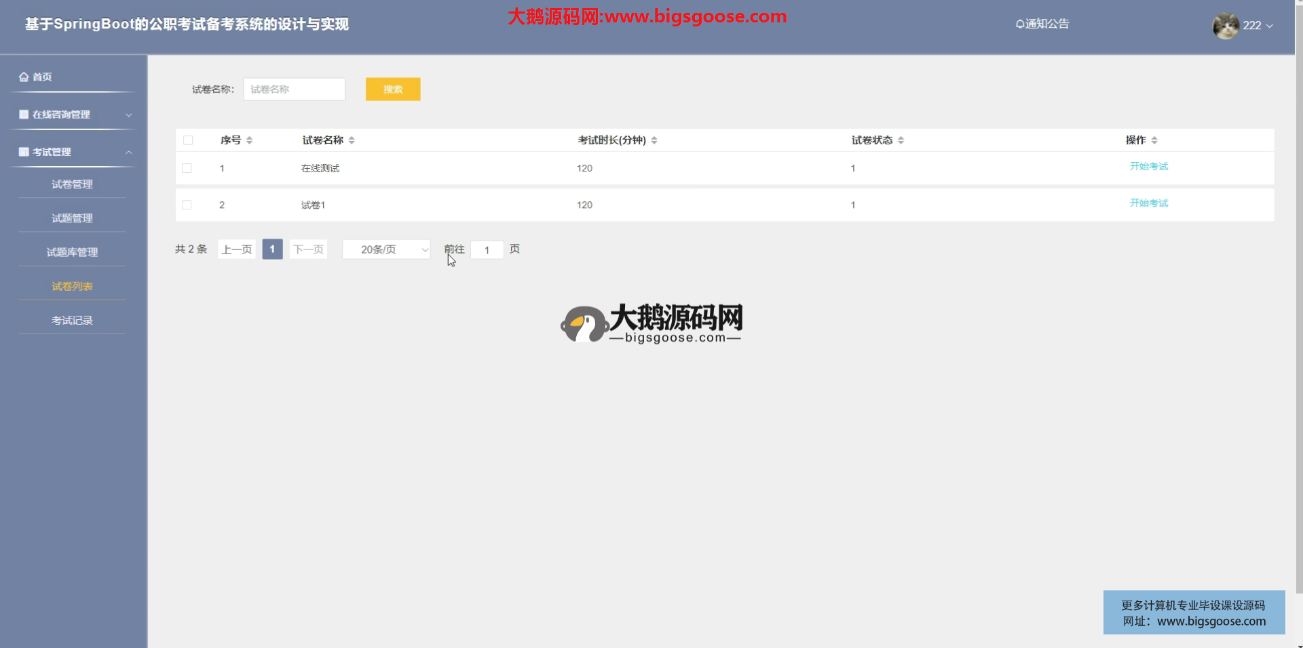Click the home icon beside 首页

[x=24, y=77]
